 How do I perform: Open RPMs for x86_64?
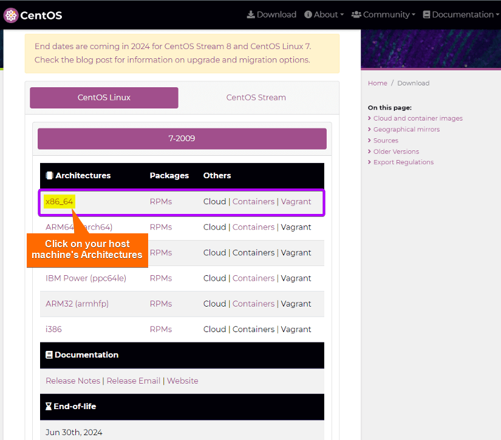[x=161, y=201]
